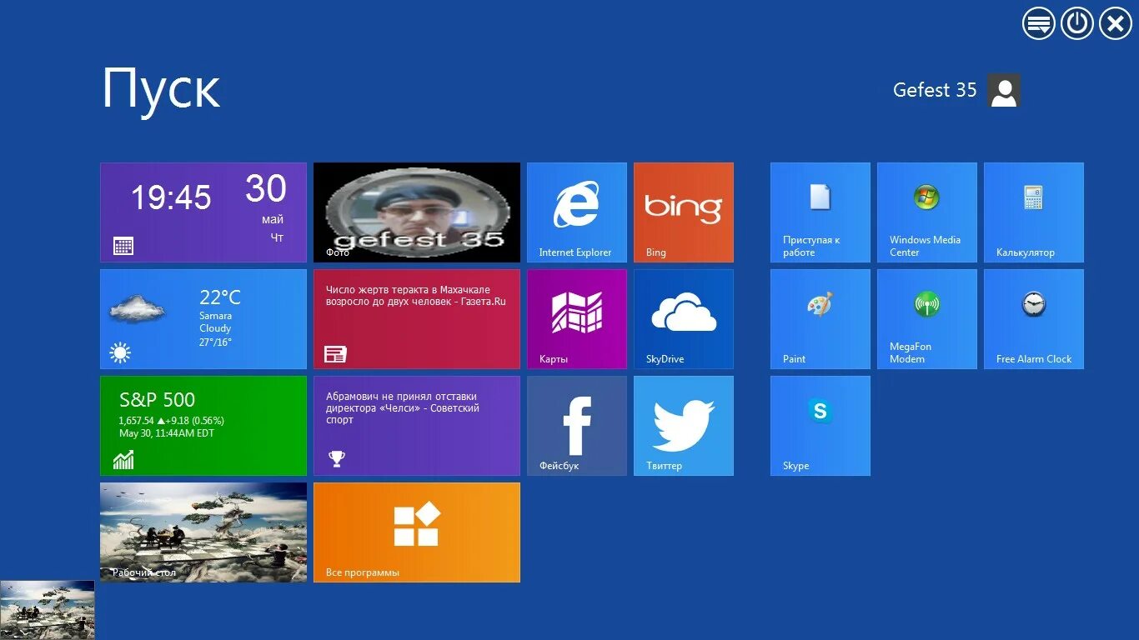The image size is (1139, 640).
Task: Open the Карты maps tile
Action: click(x=576, y=318)
